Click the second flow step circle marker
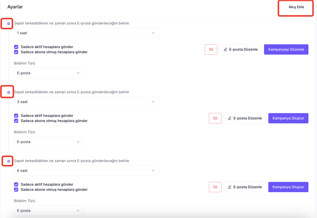 click(8, 92)
